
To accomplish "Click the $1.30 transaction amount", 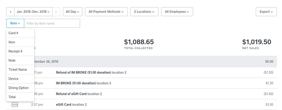I will click(269, 83).
